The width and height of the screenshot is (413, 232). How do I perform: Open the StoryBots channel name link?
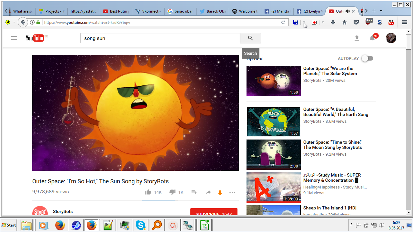(x=63, y=211)
